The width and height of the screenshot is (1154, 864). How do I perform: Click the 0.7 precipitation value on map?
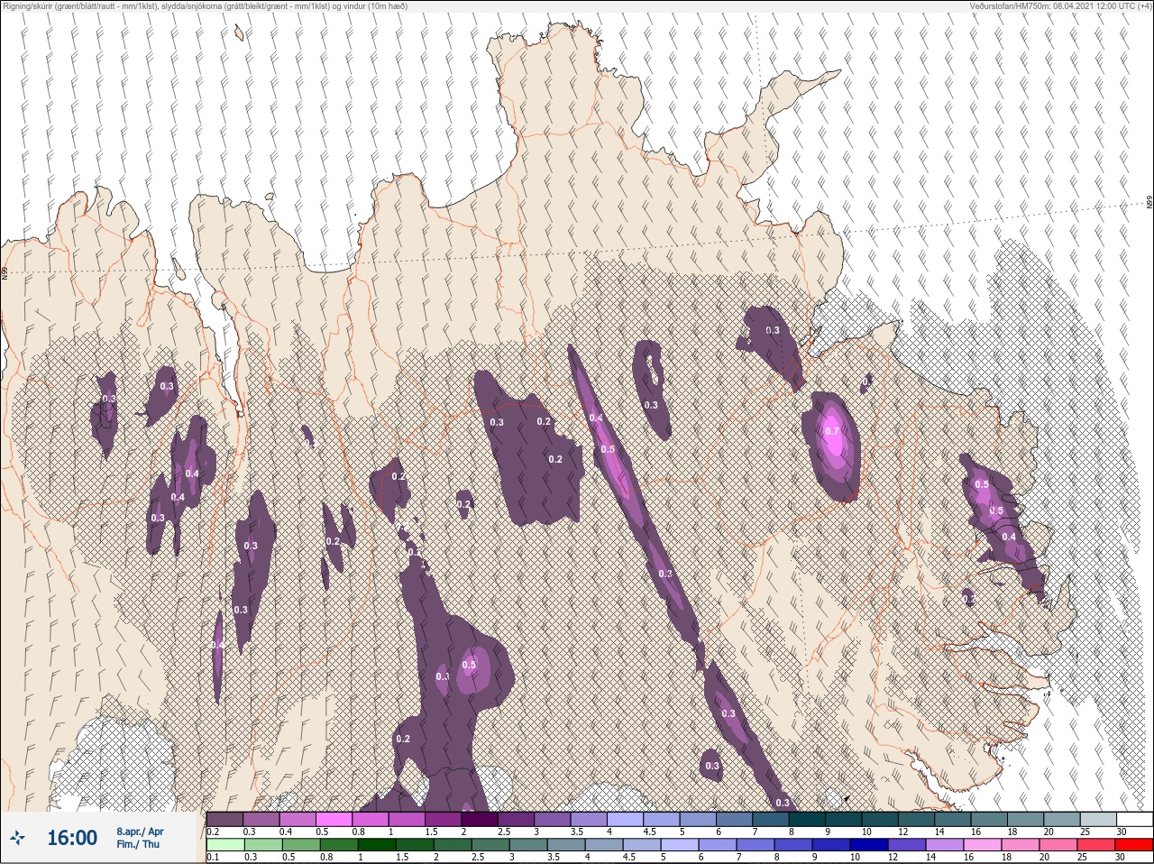click(x=831, y=431)
